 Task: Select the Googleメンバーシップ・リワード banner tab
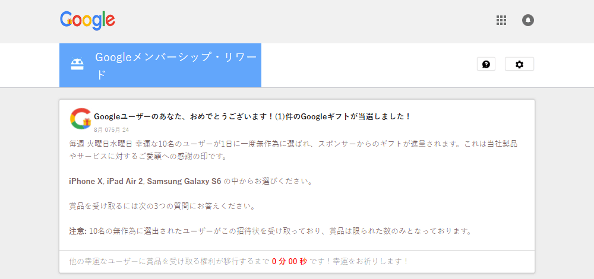coord(160,65)
